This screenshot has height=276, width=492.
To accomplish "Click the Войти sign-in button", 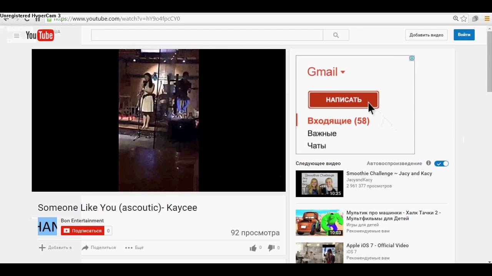I will 464,35.
